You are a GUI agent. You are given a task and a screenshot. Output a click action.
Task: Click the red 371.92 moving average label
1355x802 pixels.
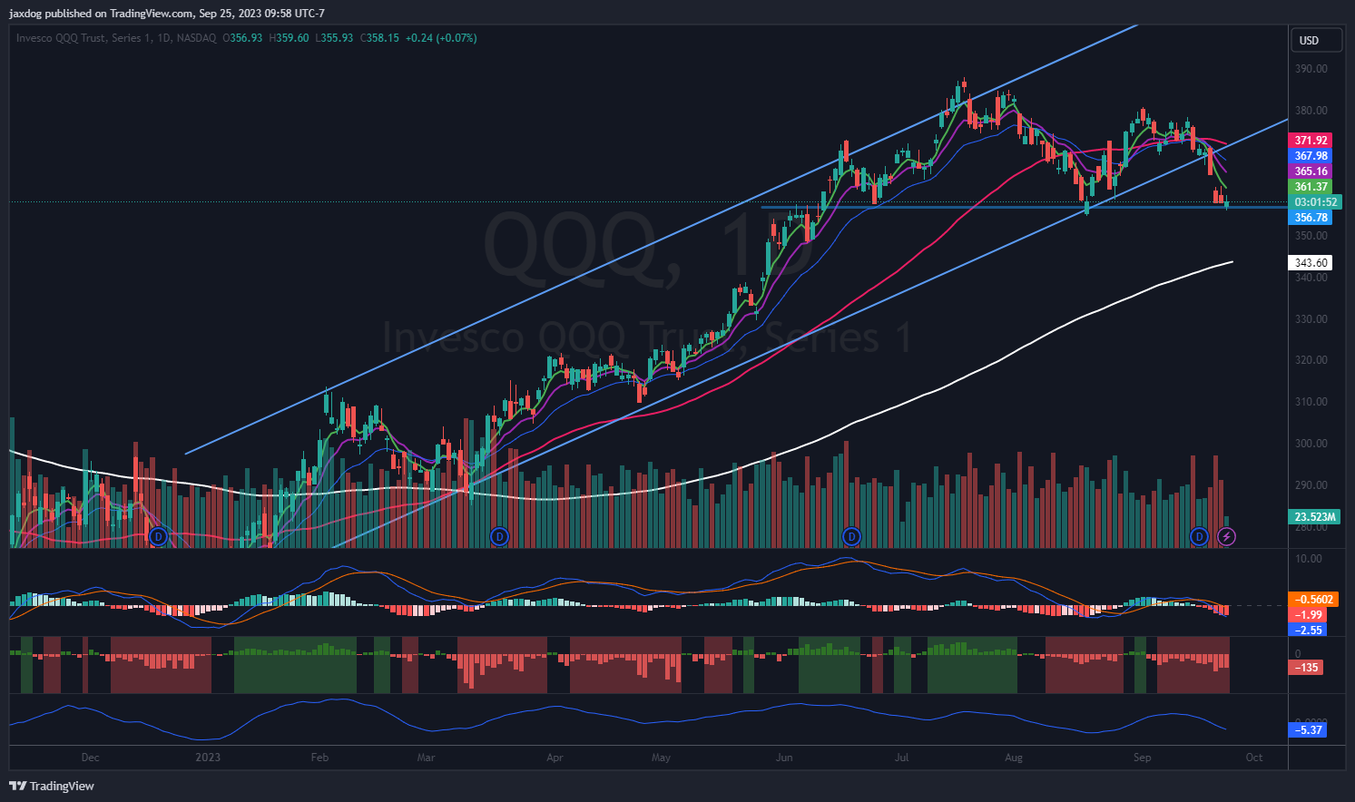[x=1311, y=141]
